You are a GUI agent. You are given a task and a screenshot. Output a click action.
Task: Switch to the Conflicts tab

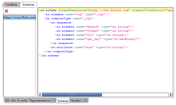point(11,5)
